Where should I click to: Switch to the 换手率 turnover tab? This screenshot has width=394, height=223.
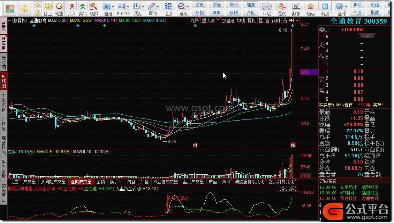116,182
